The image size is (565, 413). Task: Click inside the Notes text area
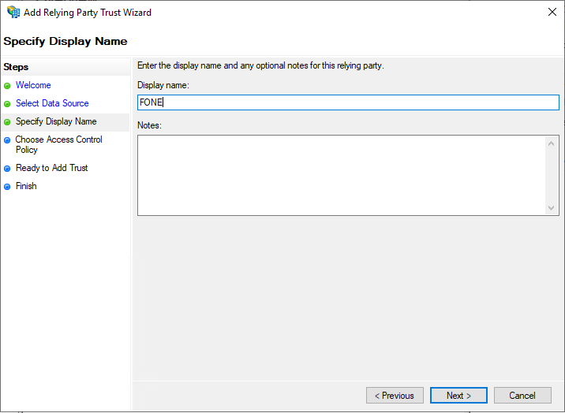point(341,175)
